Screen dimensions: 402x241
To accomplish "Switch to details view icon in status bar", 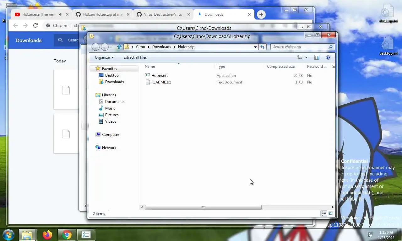I will click(324, 214).
